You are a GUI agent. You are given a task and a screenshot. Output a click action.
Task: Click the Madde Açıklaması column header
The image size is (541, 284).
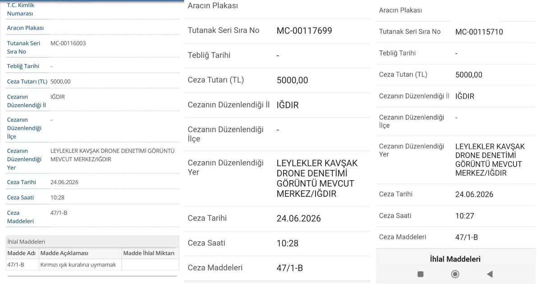click(64, 253)
